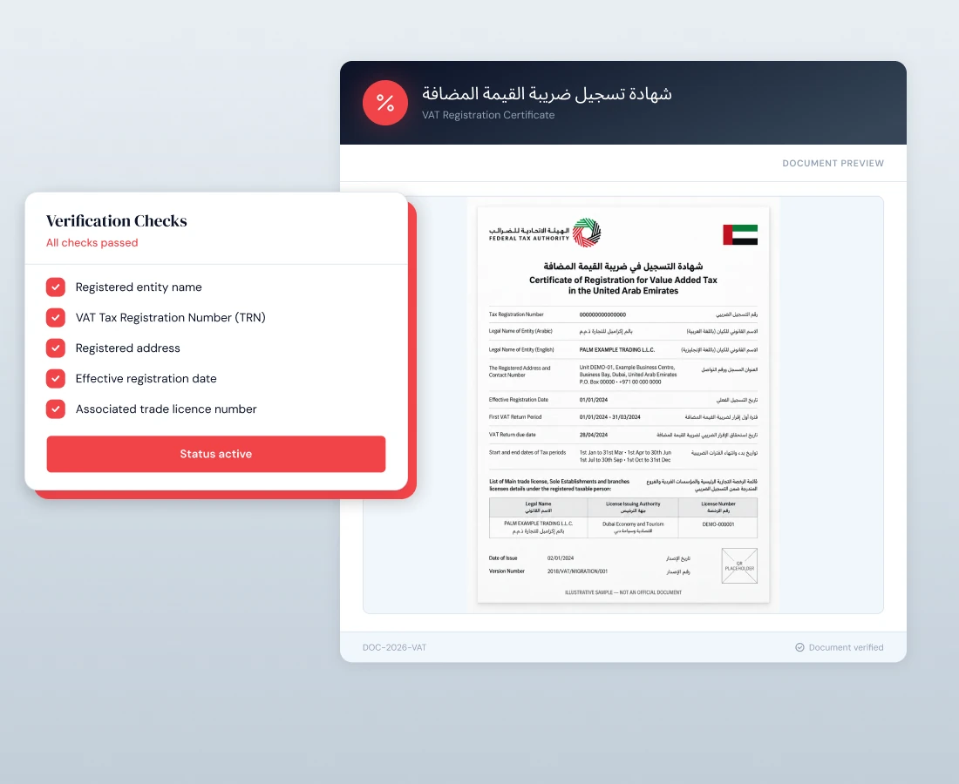959x784 pixels.
Task: Click the First VAT Return Period value
Action: pos(609,416)
